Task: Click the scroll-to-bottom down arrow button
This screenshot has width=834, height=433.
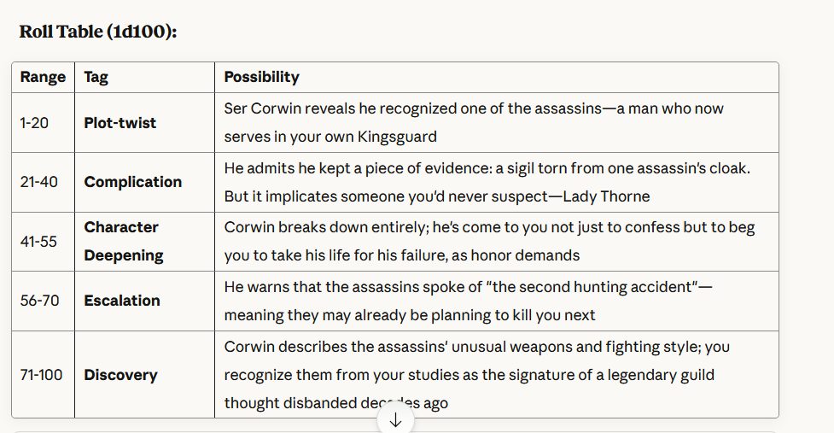Action: point(395,420)
